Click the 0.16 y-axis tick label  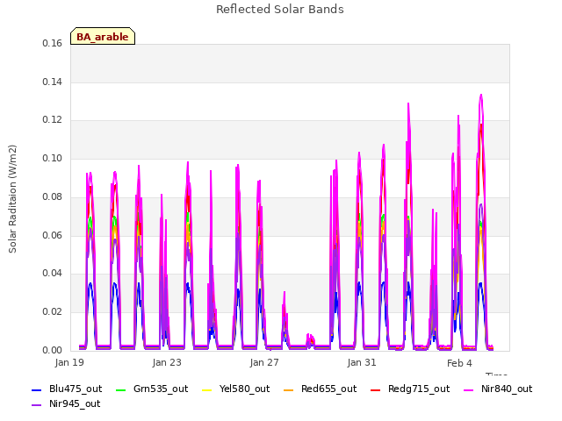point(53,43)
